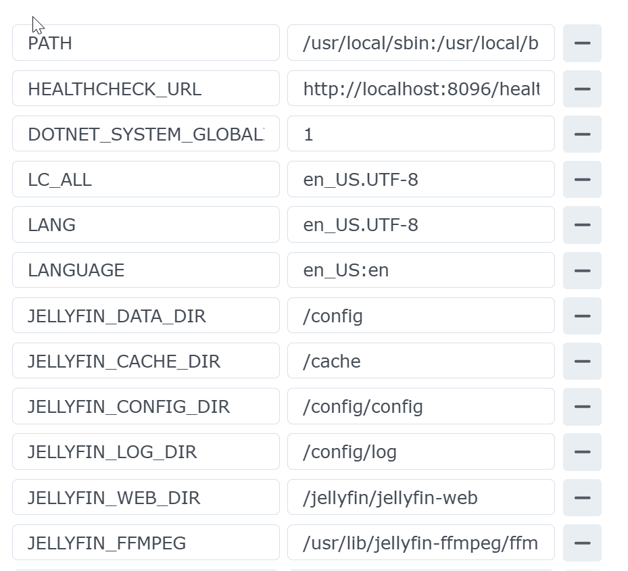This screenshot has width=628, height=571.
Task: Click the PATH variable name field
Action: 145,43
